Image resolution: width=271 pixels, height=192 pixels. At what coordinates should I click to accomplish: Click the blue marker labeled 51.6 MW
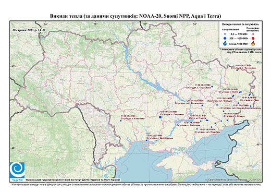[121, 121]
